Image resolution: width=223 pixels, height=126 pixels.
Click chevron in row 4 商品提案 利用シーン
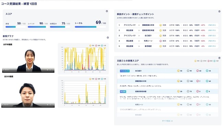pos(139,41)
